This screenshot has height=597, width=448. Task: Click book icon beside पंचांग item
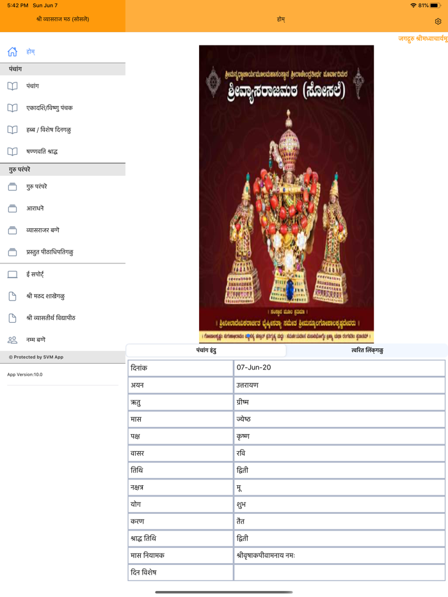12,86
